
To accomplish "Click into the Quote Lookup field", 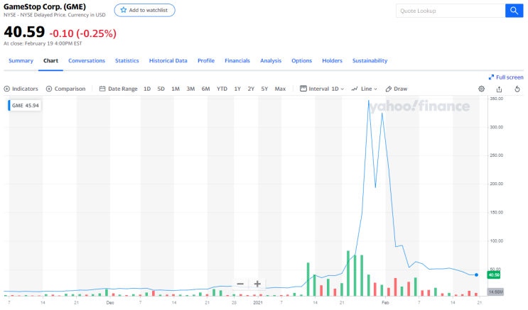I will tap(451, 11).
